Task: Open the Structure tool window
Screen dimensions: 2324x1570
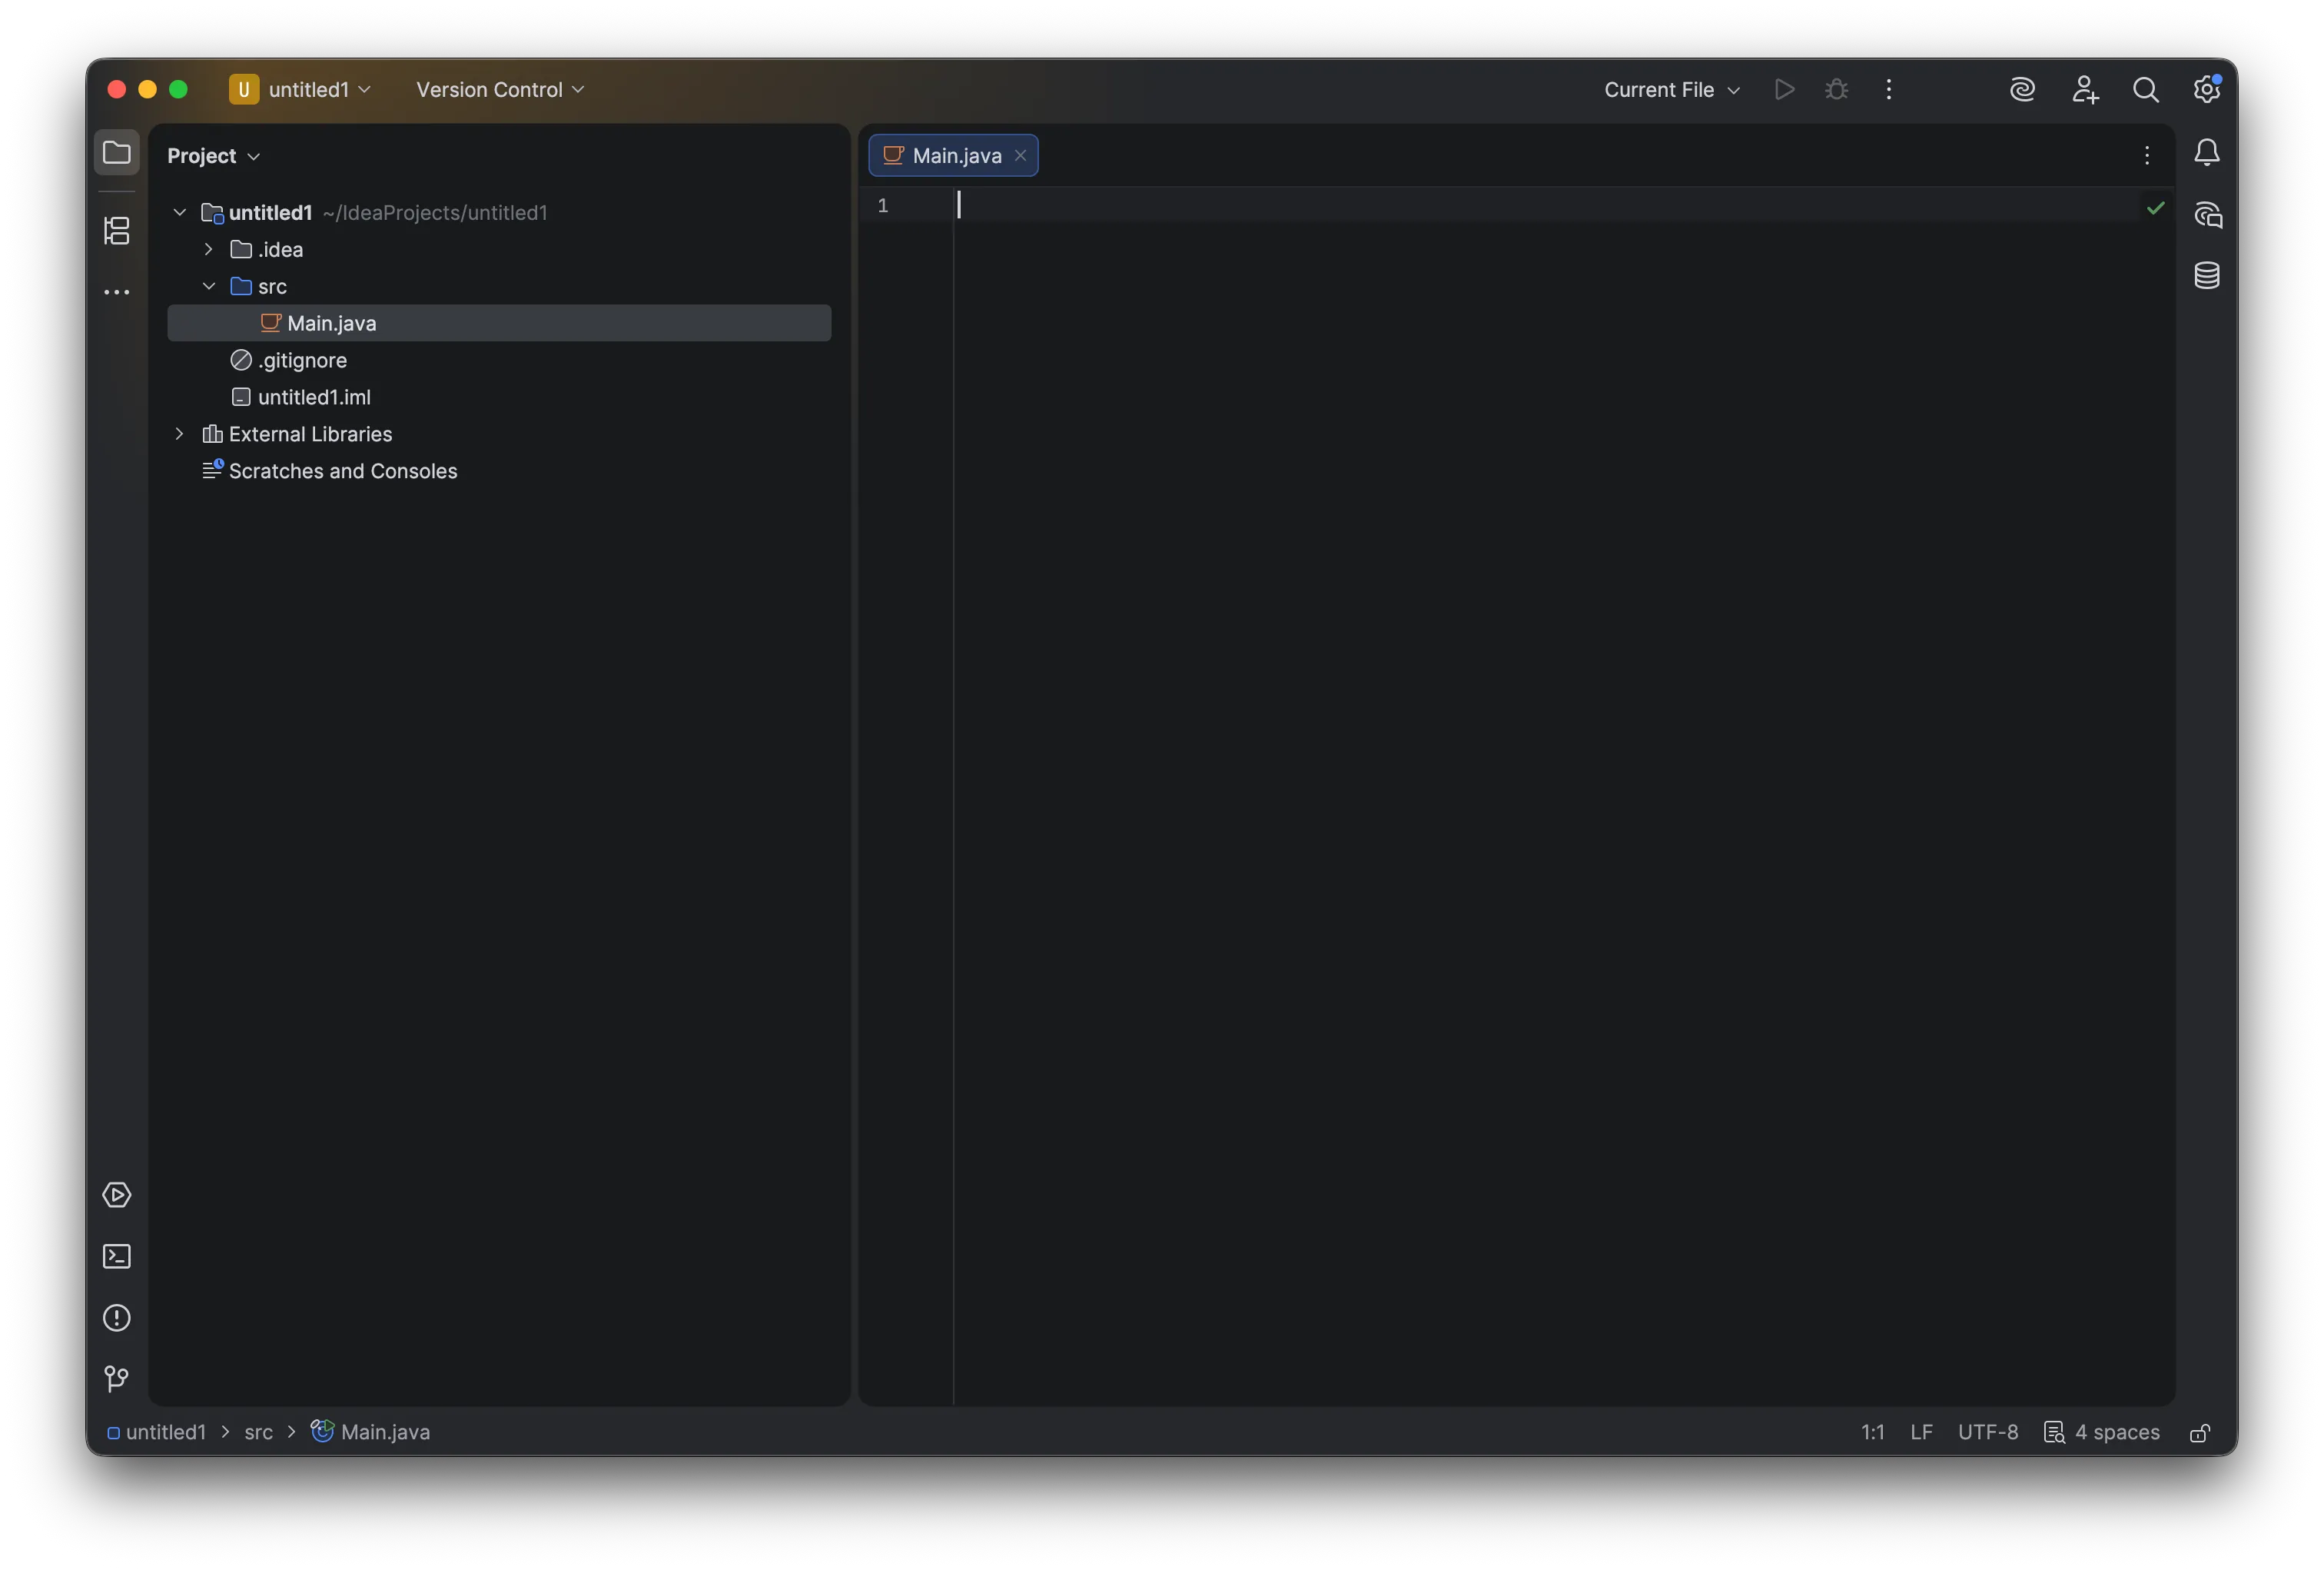Action: click(x=118, y=230)
